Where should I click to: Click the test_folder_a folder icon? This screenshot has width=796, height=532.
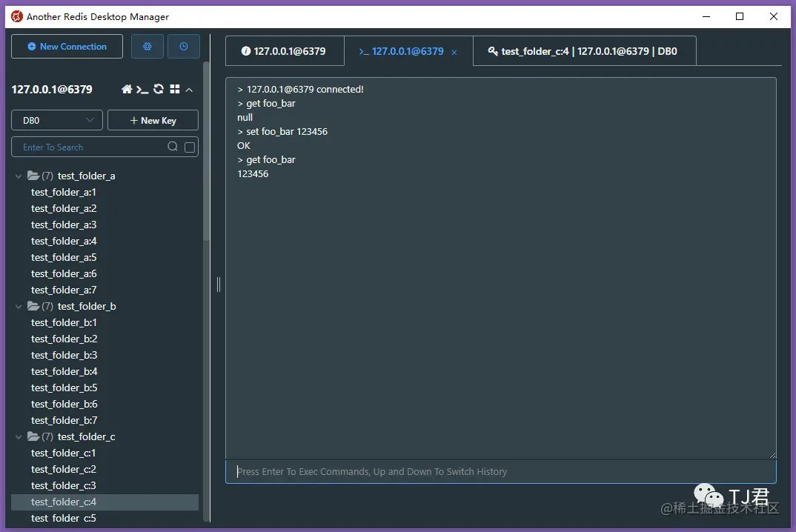coord(33,176)
